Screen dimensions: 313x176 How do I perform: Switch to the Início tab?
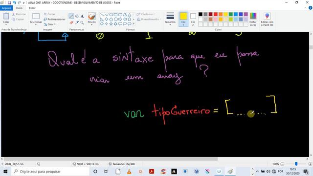pyautogui.click(x=19, y=8)
